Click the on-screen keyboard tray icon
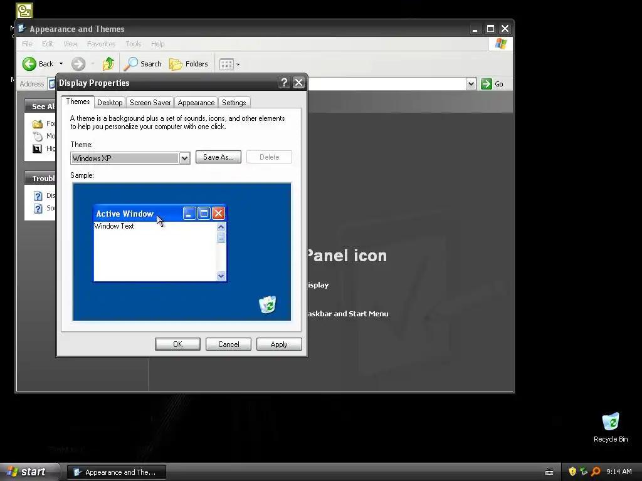This screenshot has height=481, width=642. click(x=549, y=472)
